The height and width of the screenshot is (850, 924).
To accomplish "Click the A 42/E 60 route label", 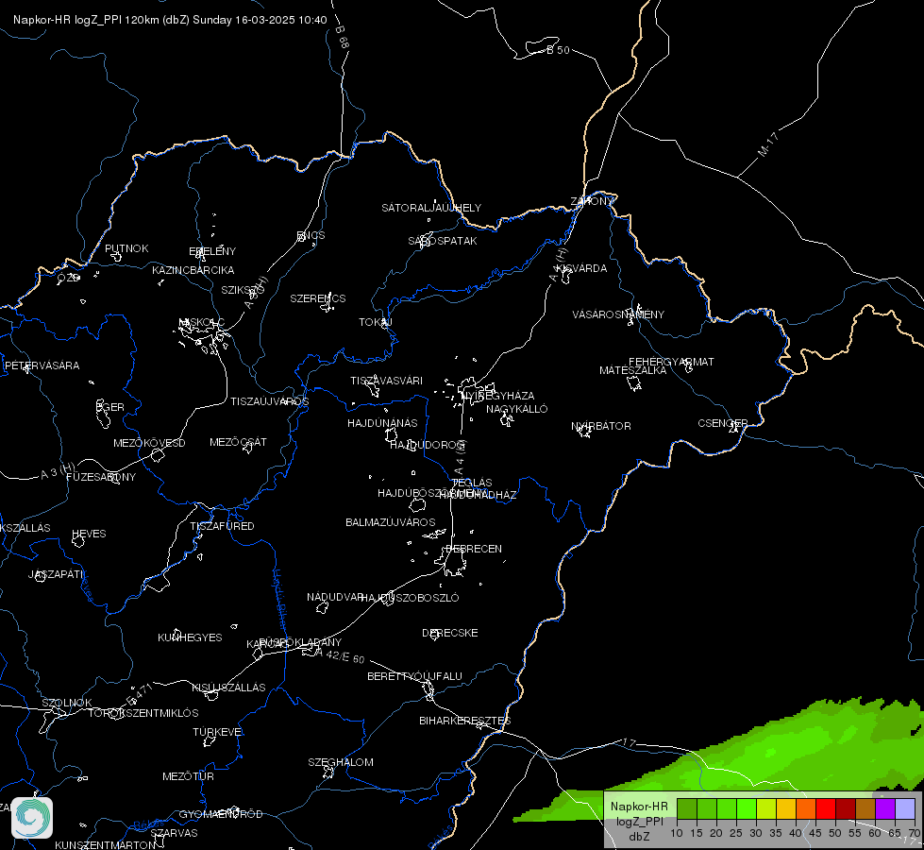I will 340,655.
